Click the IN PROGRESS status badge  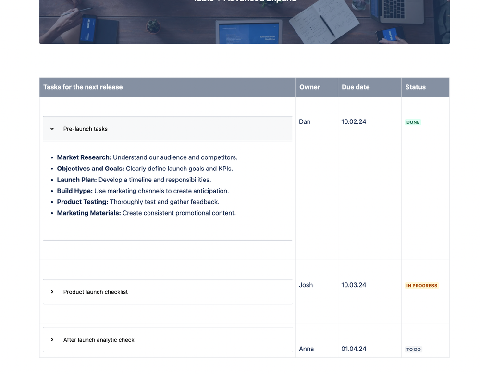pyautogui.click(x=421, y=285)
